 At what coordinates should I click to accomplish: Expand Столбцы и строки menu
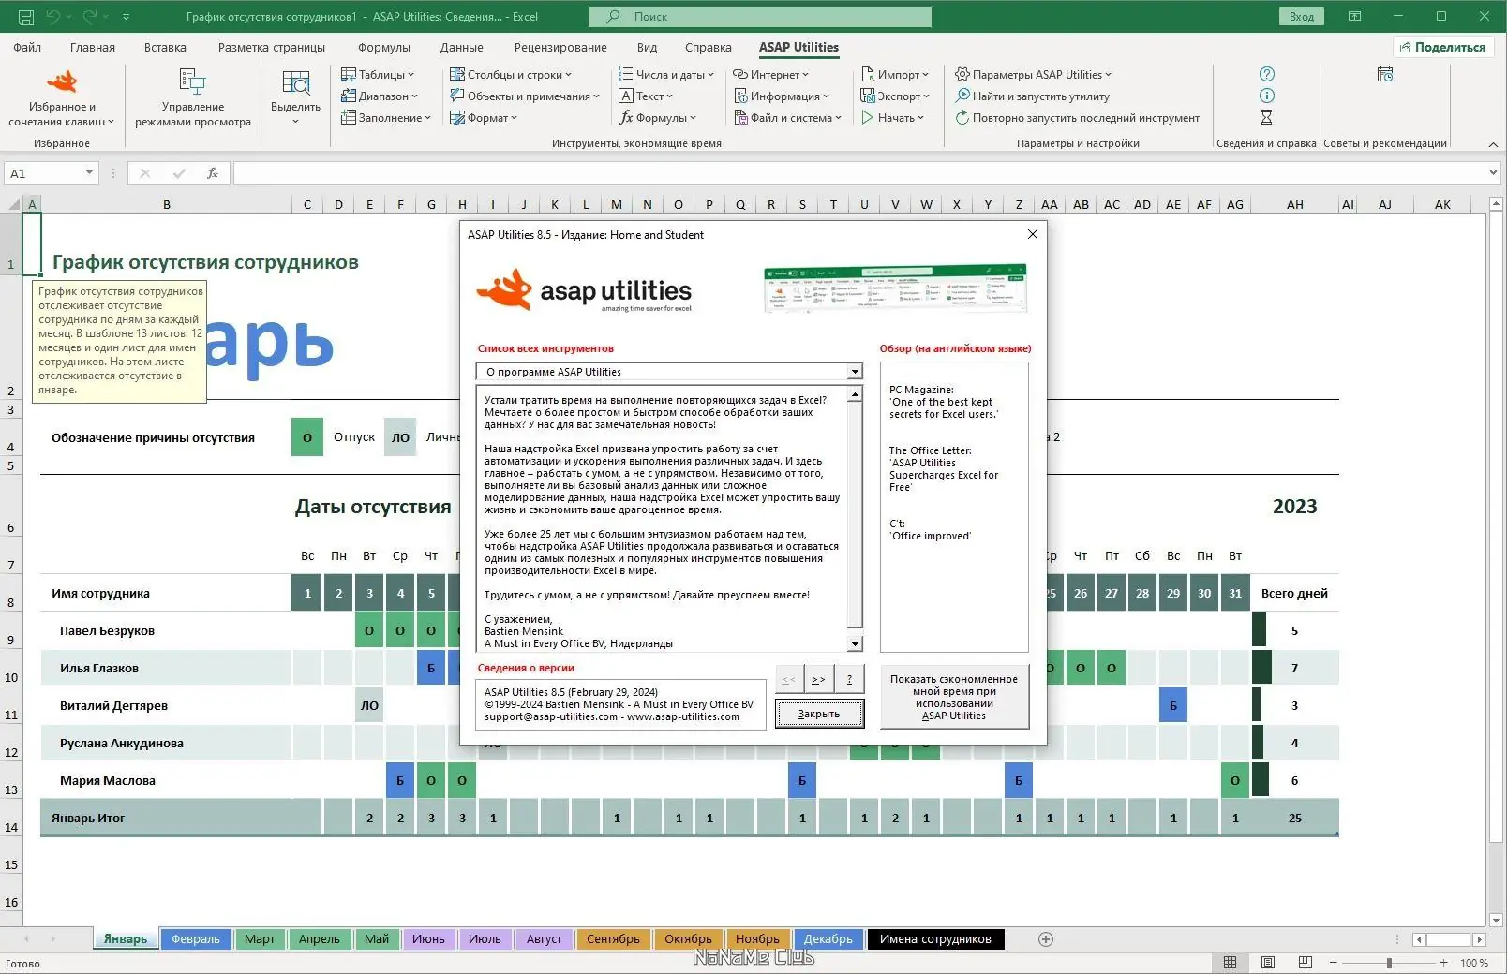511,75
